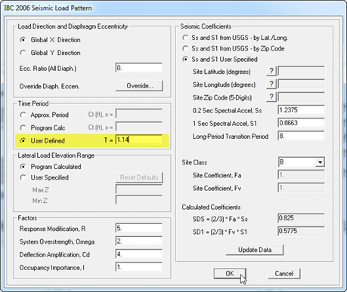347x292 pixels.
Task: Edit the Occupancy Importance I field
Action: tap(139, 267)
